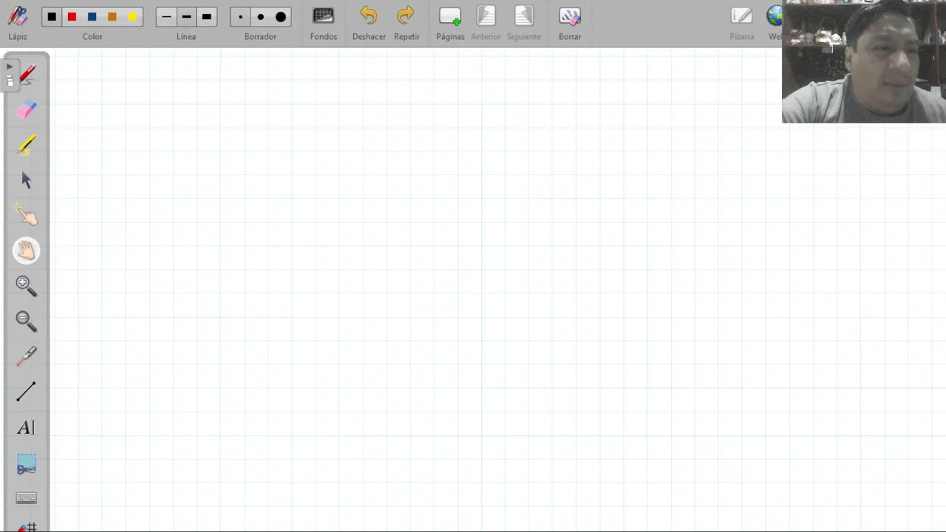Choose the thickest Línea width
946x532 pixels.
pyautogui.click(x=207, y=17)
